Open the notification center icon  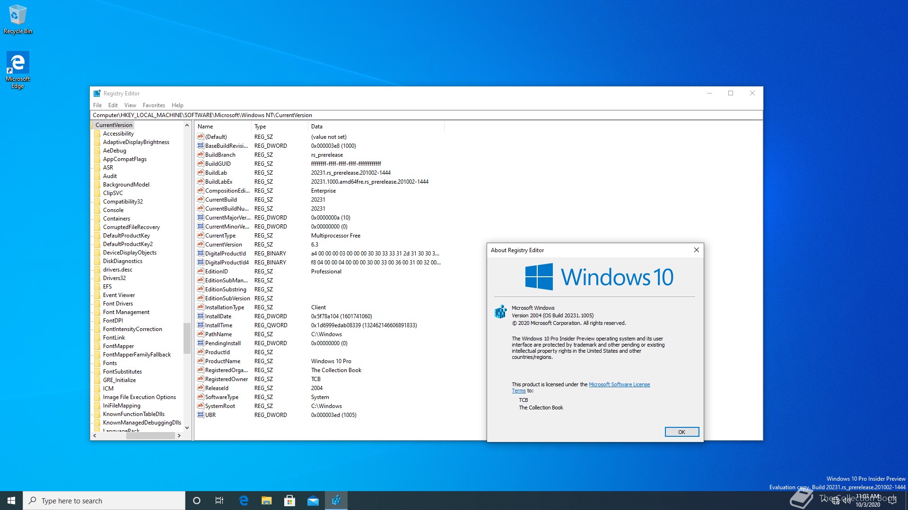(892, 501)
